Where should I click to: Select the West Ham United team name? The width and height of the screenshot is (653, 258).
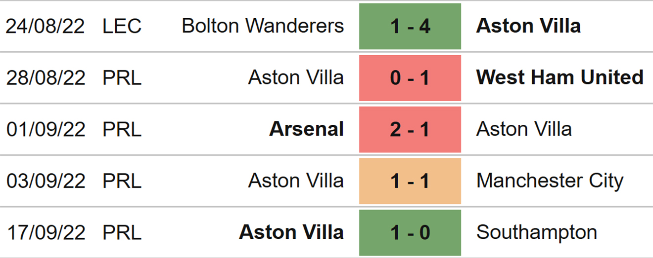click(560, 78)
